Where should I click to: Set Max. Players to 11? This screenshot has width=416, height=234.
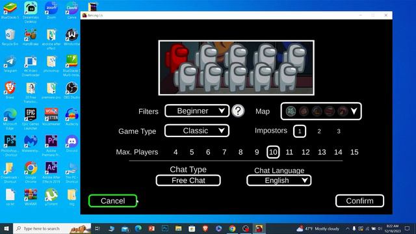[289, 152]
